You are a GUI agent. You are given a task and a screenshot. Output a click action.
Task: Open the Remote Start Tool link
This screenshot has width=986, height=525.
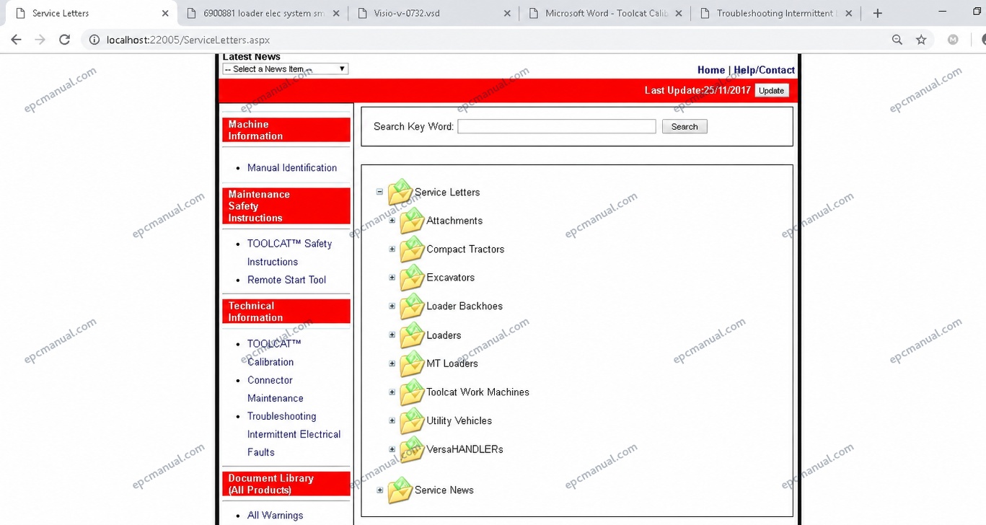point(286,280)
